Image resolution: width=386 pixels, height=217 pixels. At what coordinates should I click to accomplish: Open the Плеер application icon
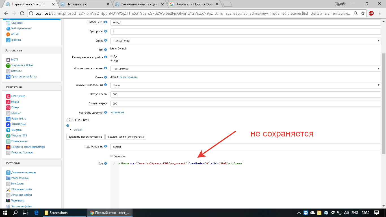(8, 107)
